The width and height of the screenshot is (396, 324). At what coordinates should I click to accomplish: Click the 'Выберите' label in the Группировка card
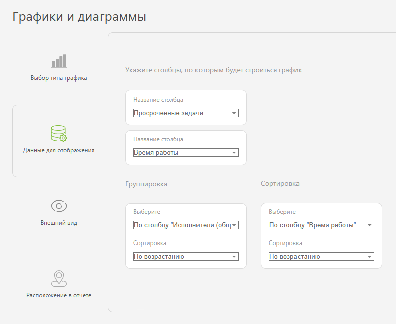tap(147, 212)
